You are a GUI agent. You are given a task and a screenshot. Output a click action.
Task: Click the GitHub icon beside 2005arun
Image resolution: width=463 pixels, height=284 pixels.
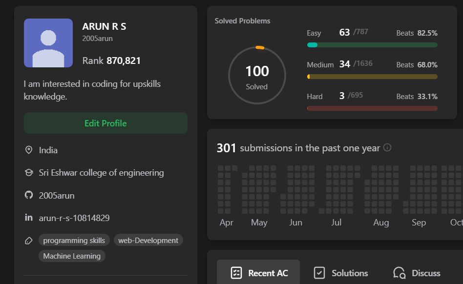pos(29,195)
